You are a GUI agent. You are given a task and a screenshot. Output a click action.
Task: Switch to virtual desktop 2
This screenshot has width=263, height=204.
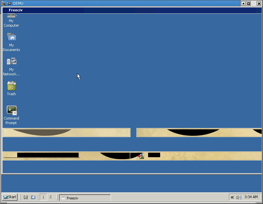pos(50,197)
